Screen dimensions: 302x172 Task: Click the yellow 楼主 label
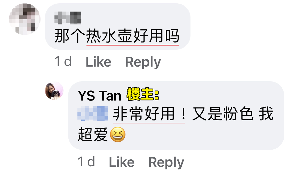143,94
